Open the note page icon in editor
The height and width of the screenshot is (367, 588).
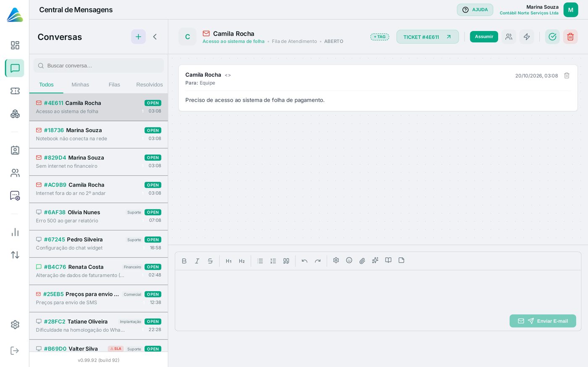[x=402, y=260]
